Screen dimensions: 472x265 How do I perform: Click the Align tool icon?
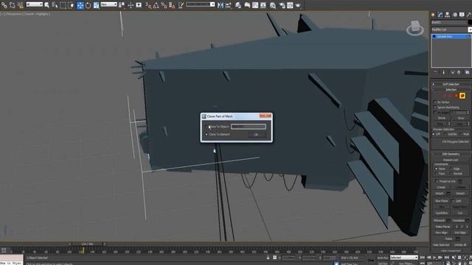coord(229,5)
